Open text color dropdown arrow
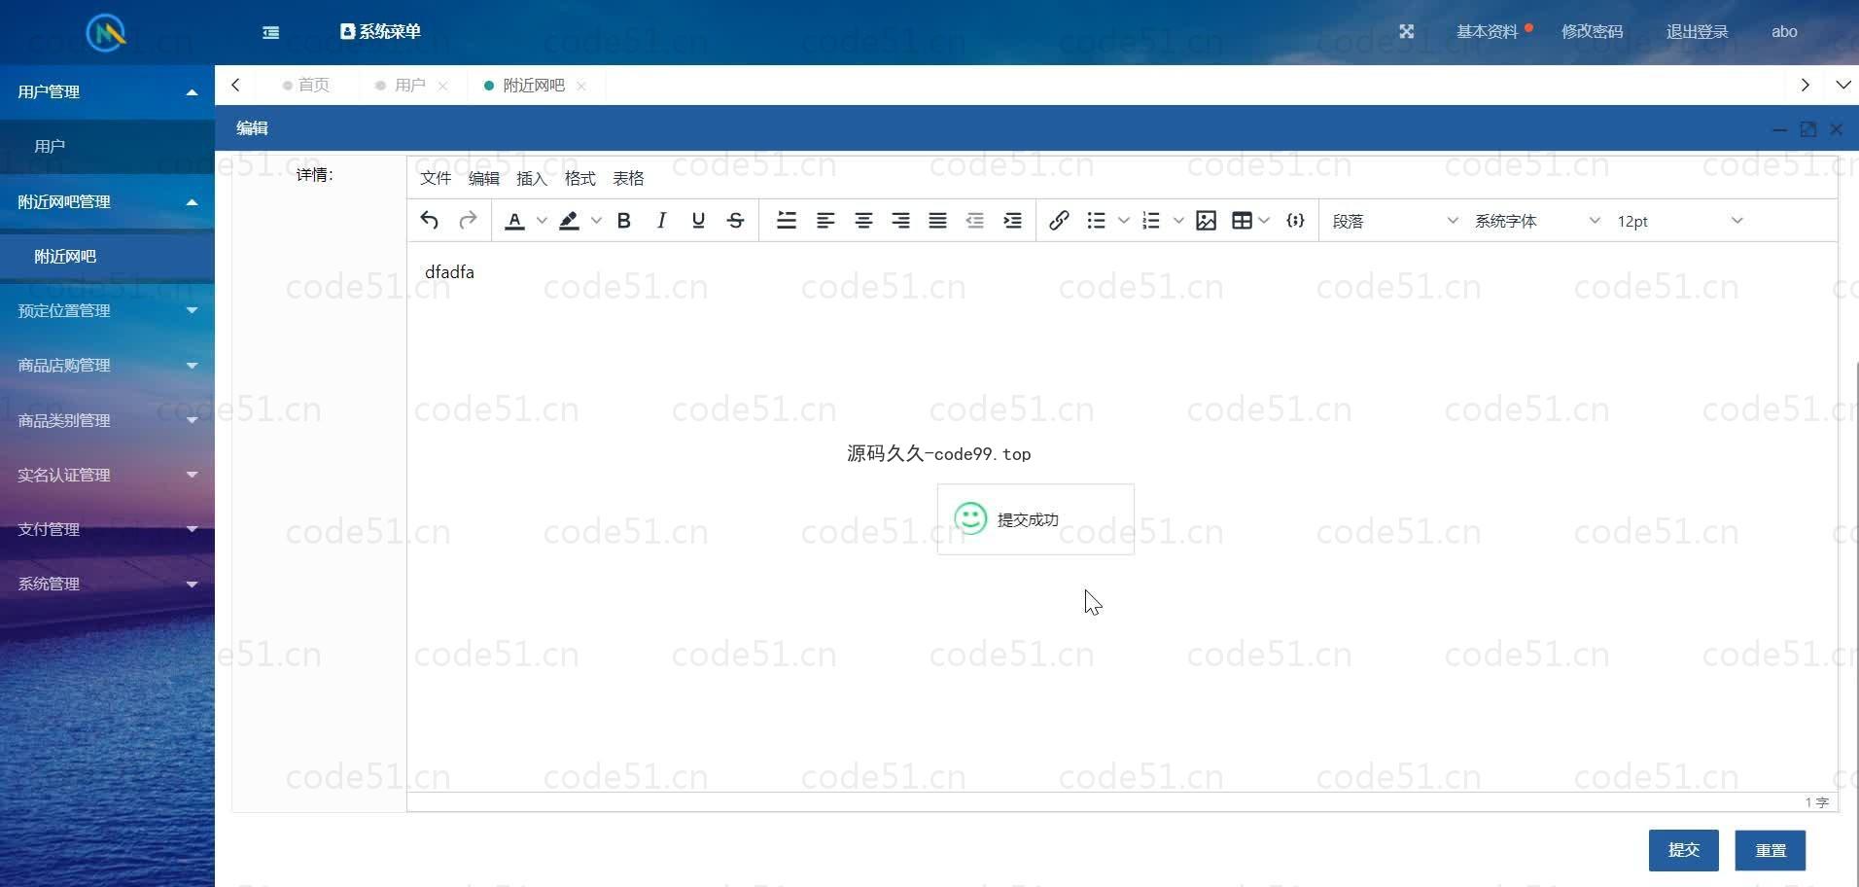The height and width of the screenshot is (887, 1859). 542,221
